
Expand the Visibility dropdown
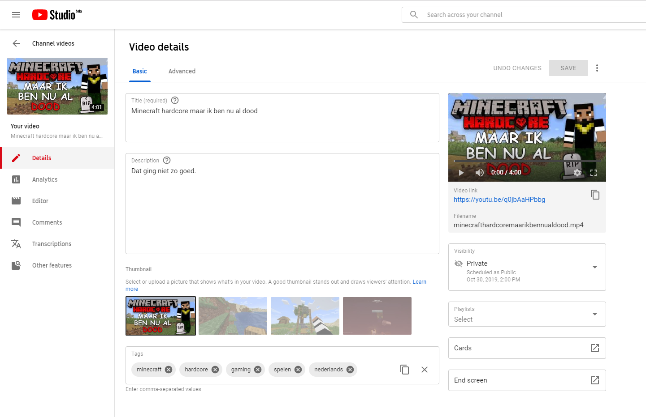click(594, 267)
